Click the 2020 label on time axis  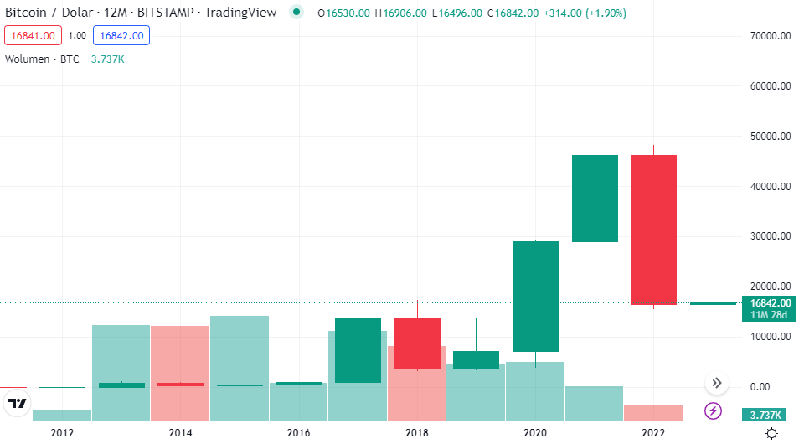[535, 433]
